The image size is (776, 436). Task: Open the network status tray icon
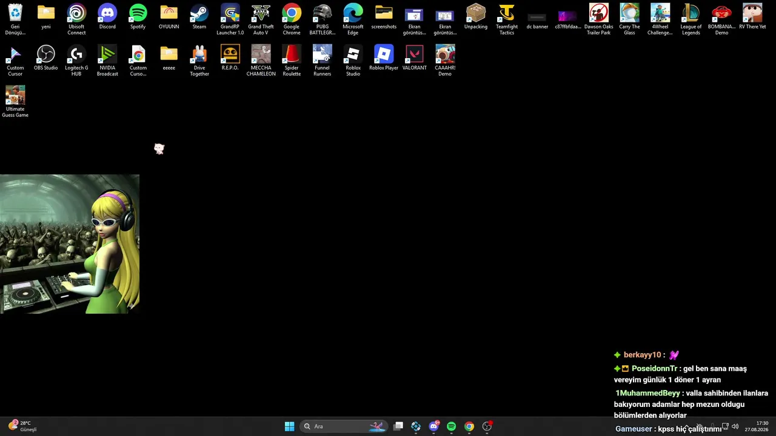(x=725, y=426)
